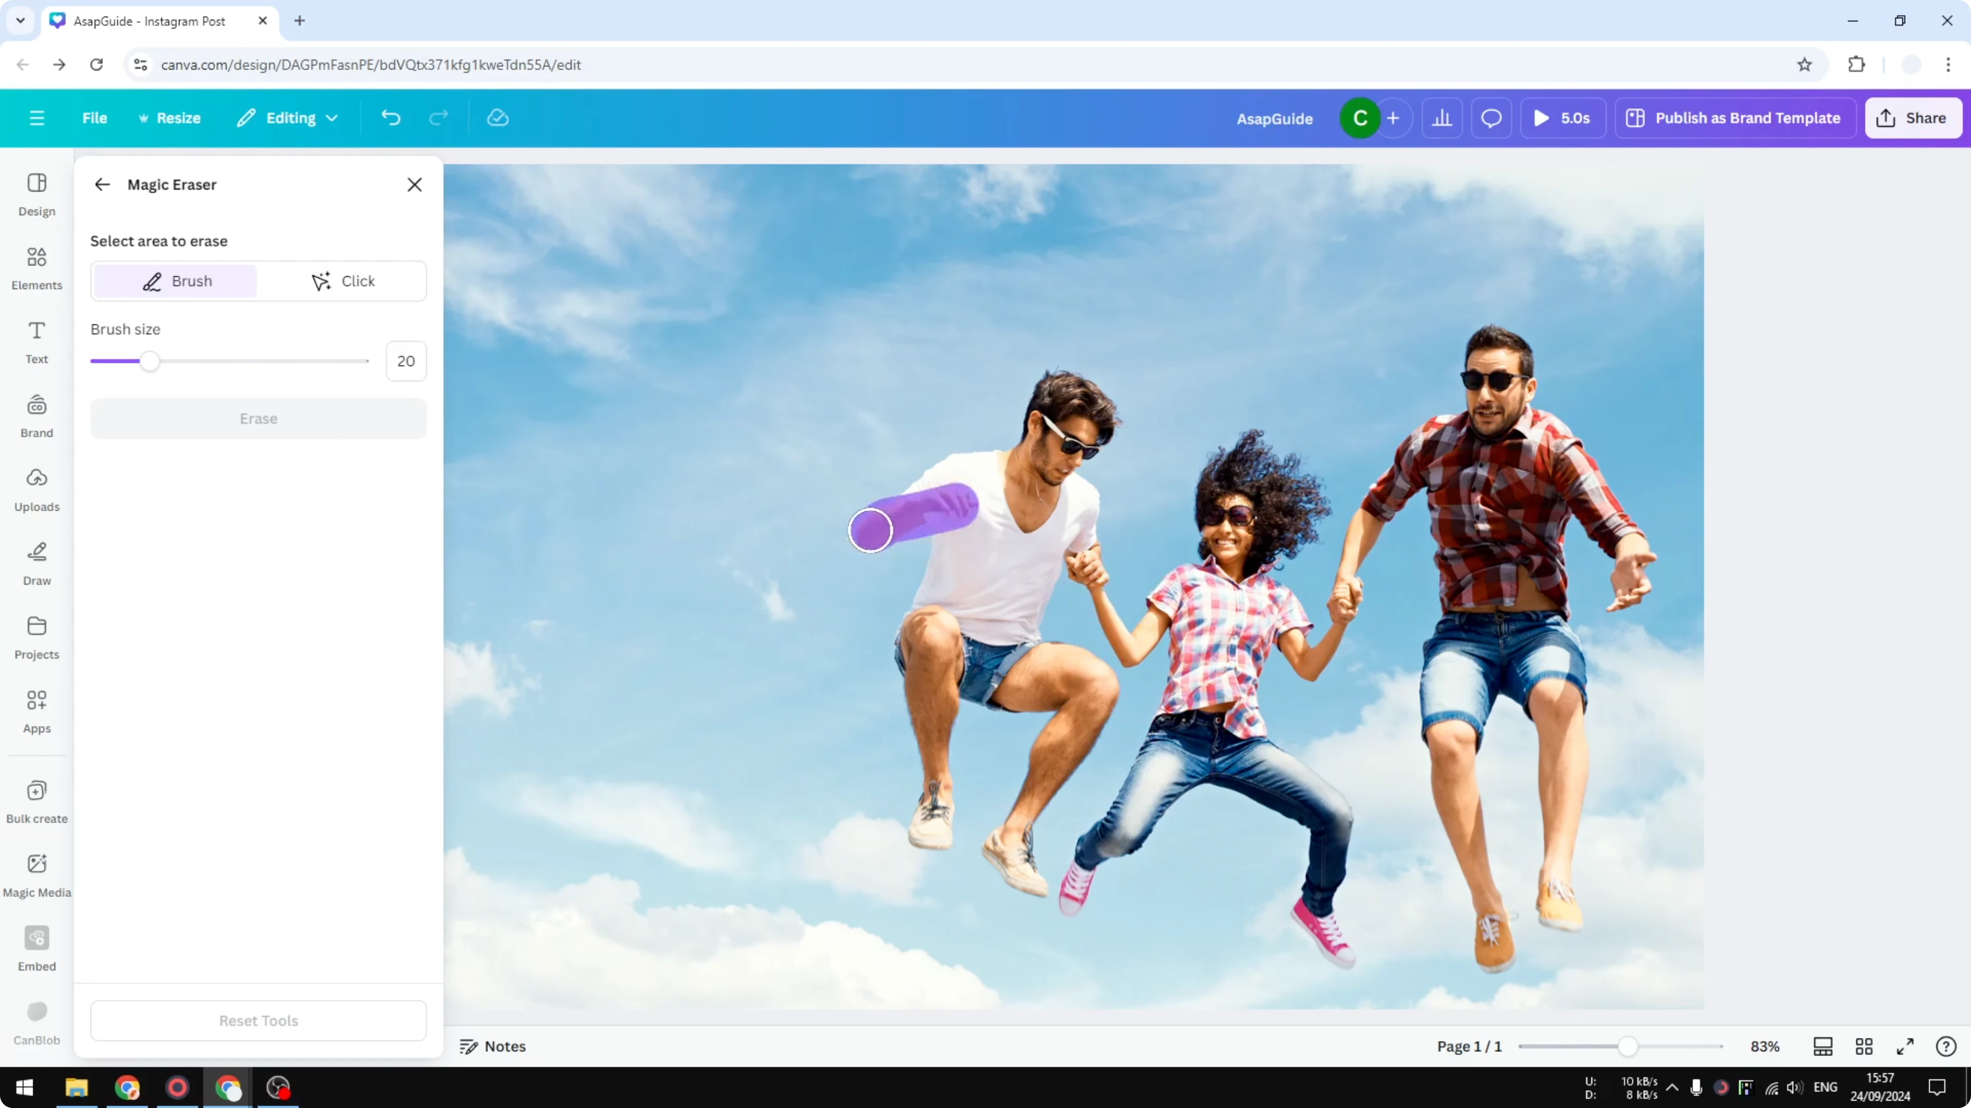Open the CanBlob app
Image resolution: width=1971 pixels, height=1108 pixels.
coord(37,1023)
